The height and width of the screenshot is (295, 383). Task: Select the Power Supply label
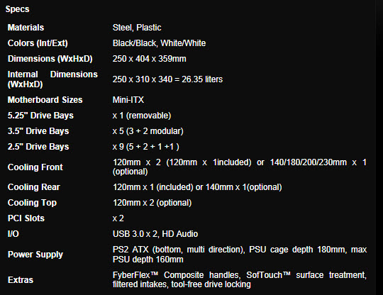coord(35,254)
